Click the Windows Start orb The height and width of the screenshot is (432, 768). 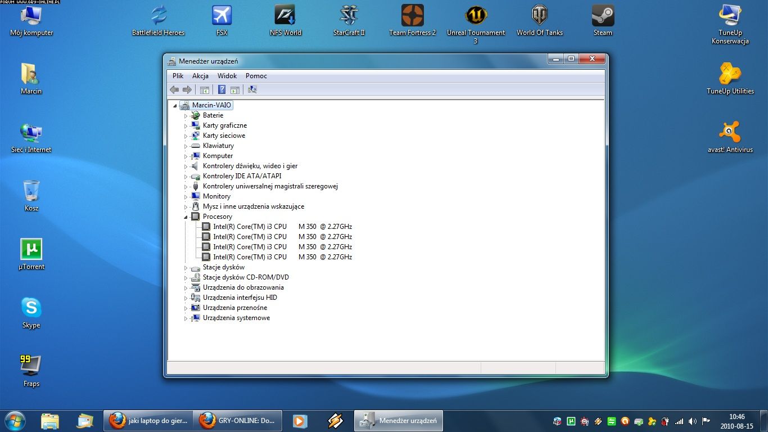[15, 420]
